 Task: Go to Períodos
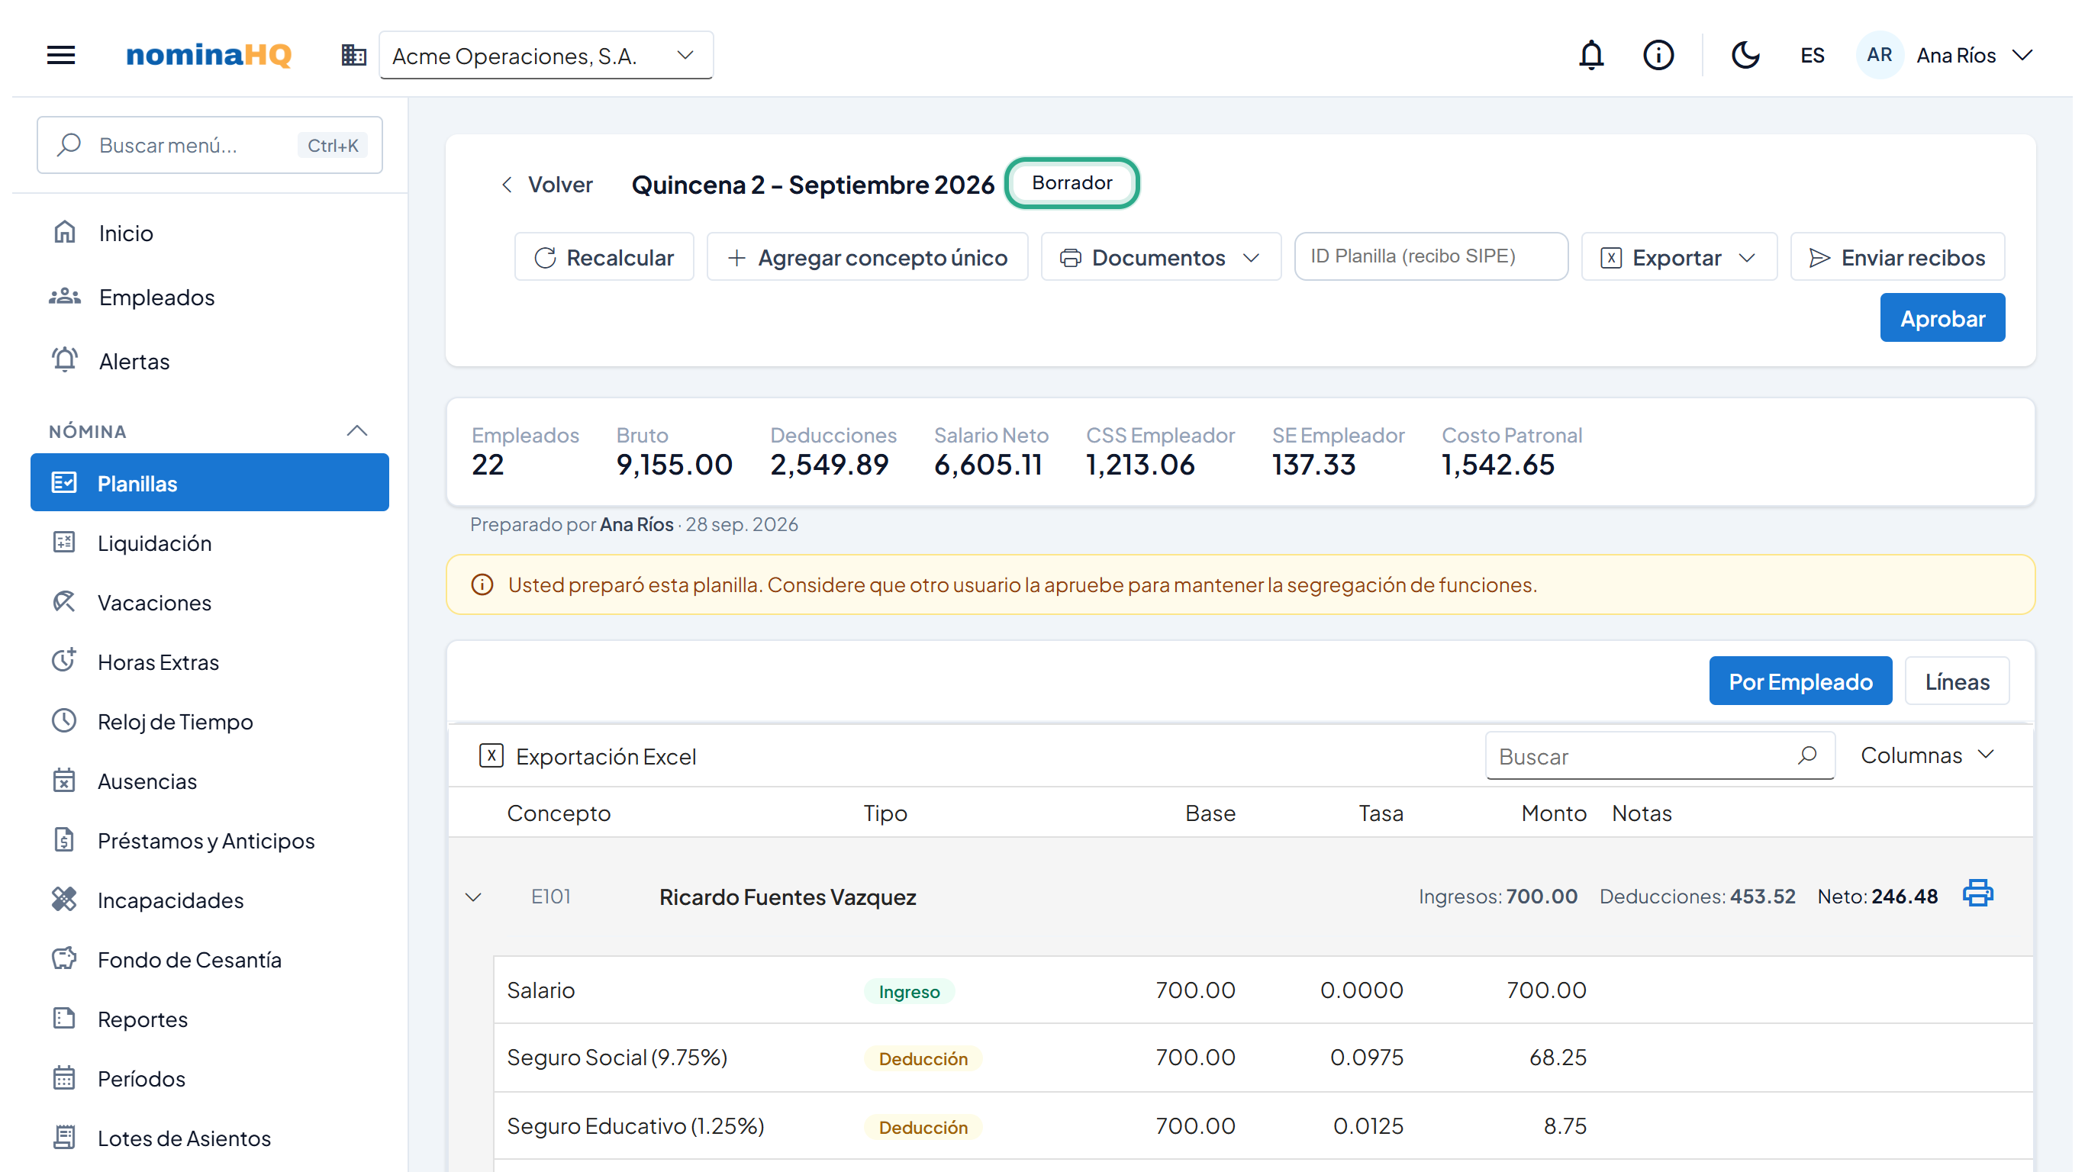pyautogui.click(x=210, y=1079)
